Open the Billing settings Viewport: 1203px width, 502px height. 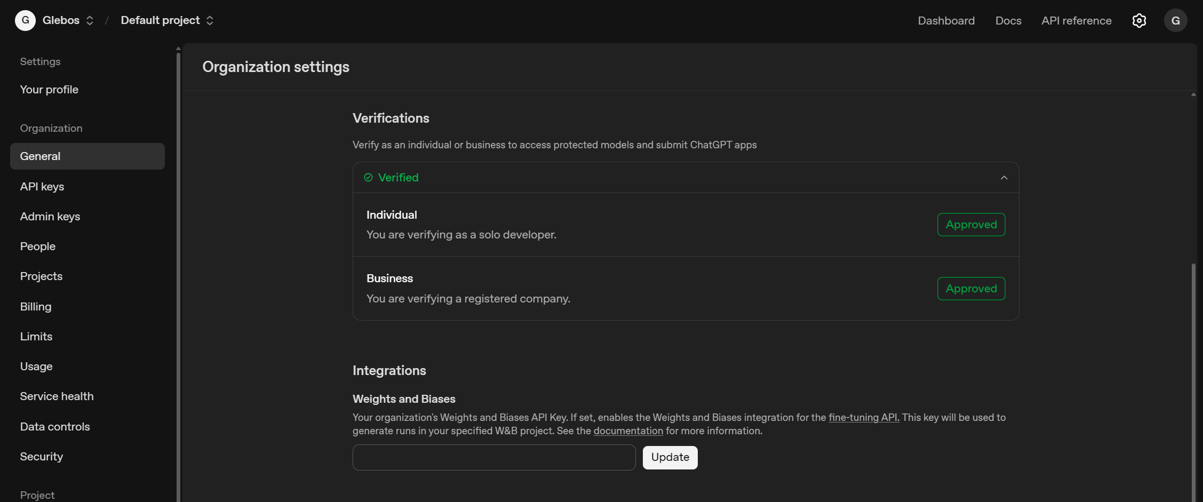pos(35,306)
